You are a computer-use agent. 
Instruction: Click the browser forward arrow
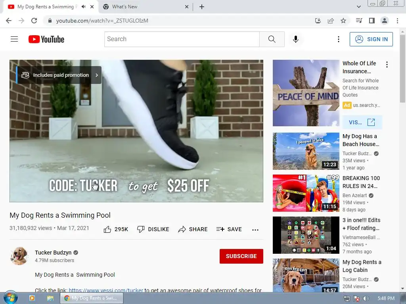coord(21,21)
